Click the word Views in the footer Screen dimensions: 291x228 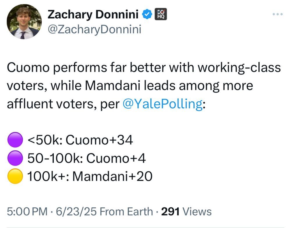197,211
